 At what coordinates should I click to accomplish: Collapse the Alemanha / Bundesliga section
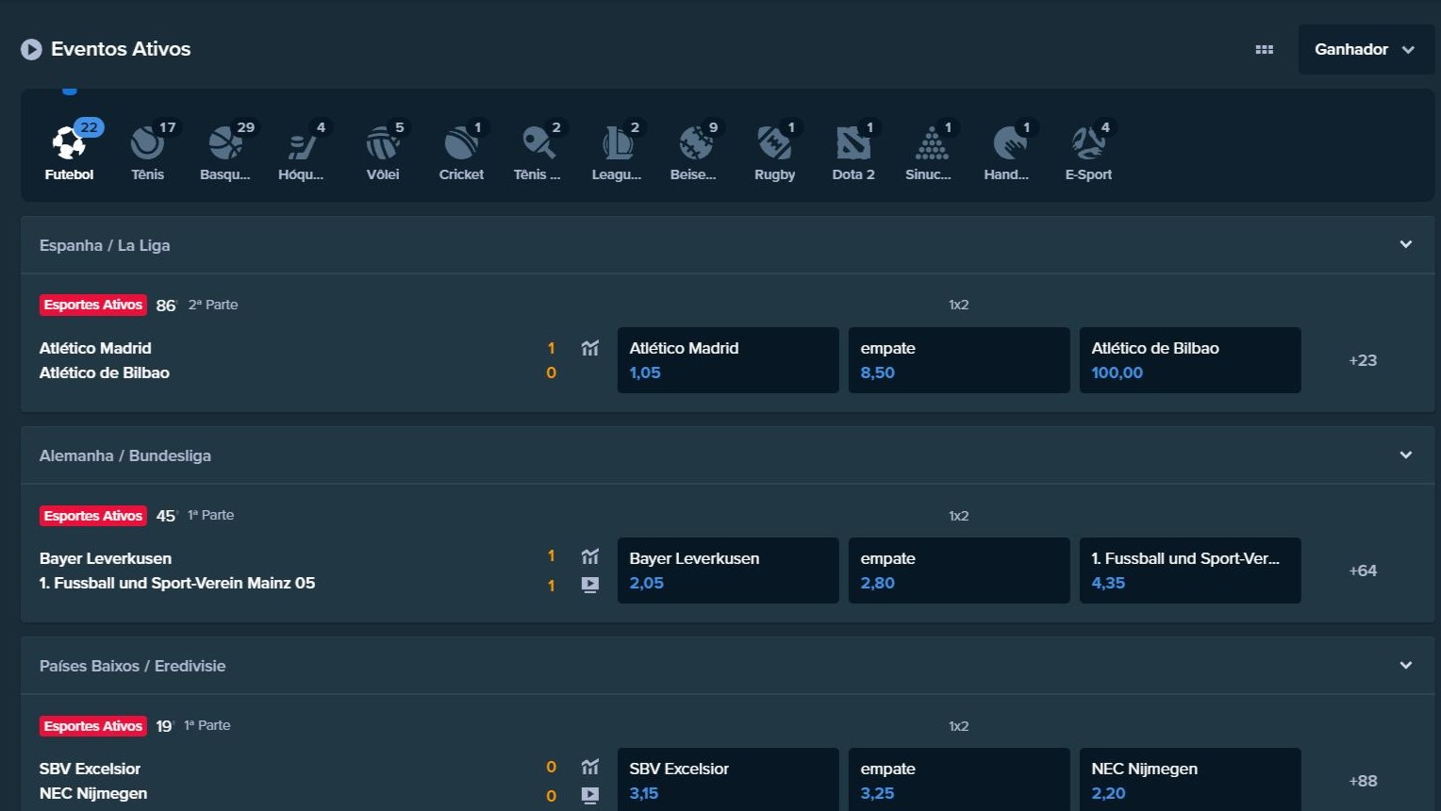(1405, 455)
